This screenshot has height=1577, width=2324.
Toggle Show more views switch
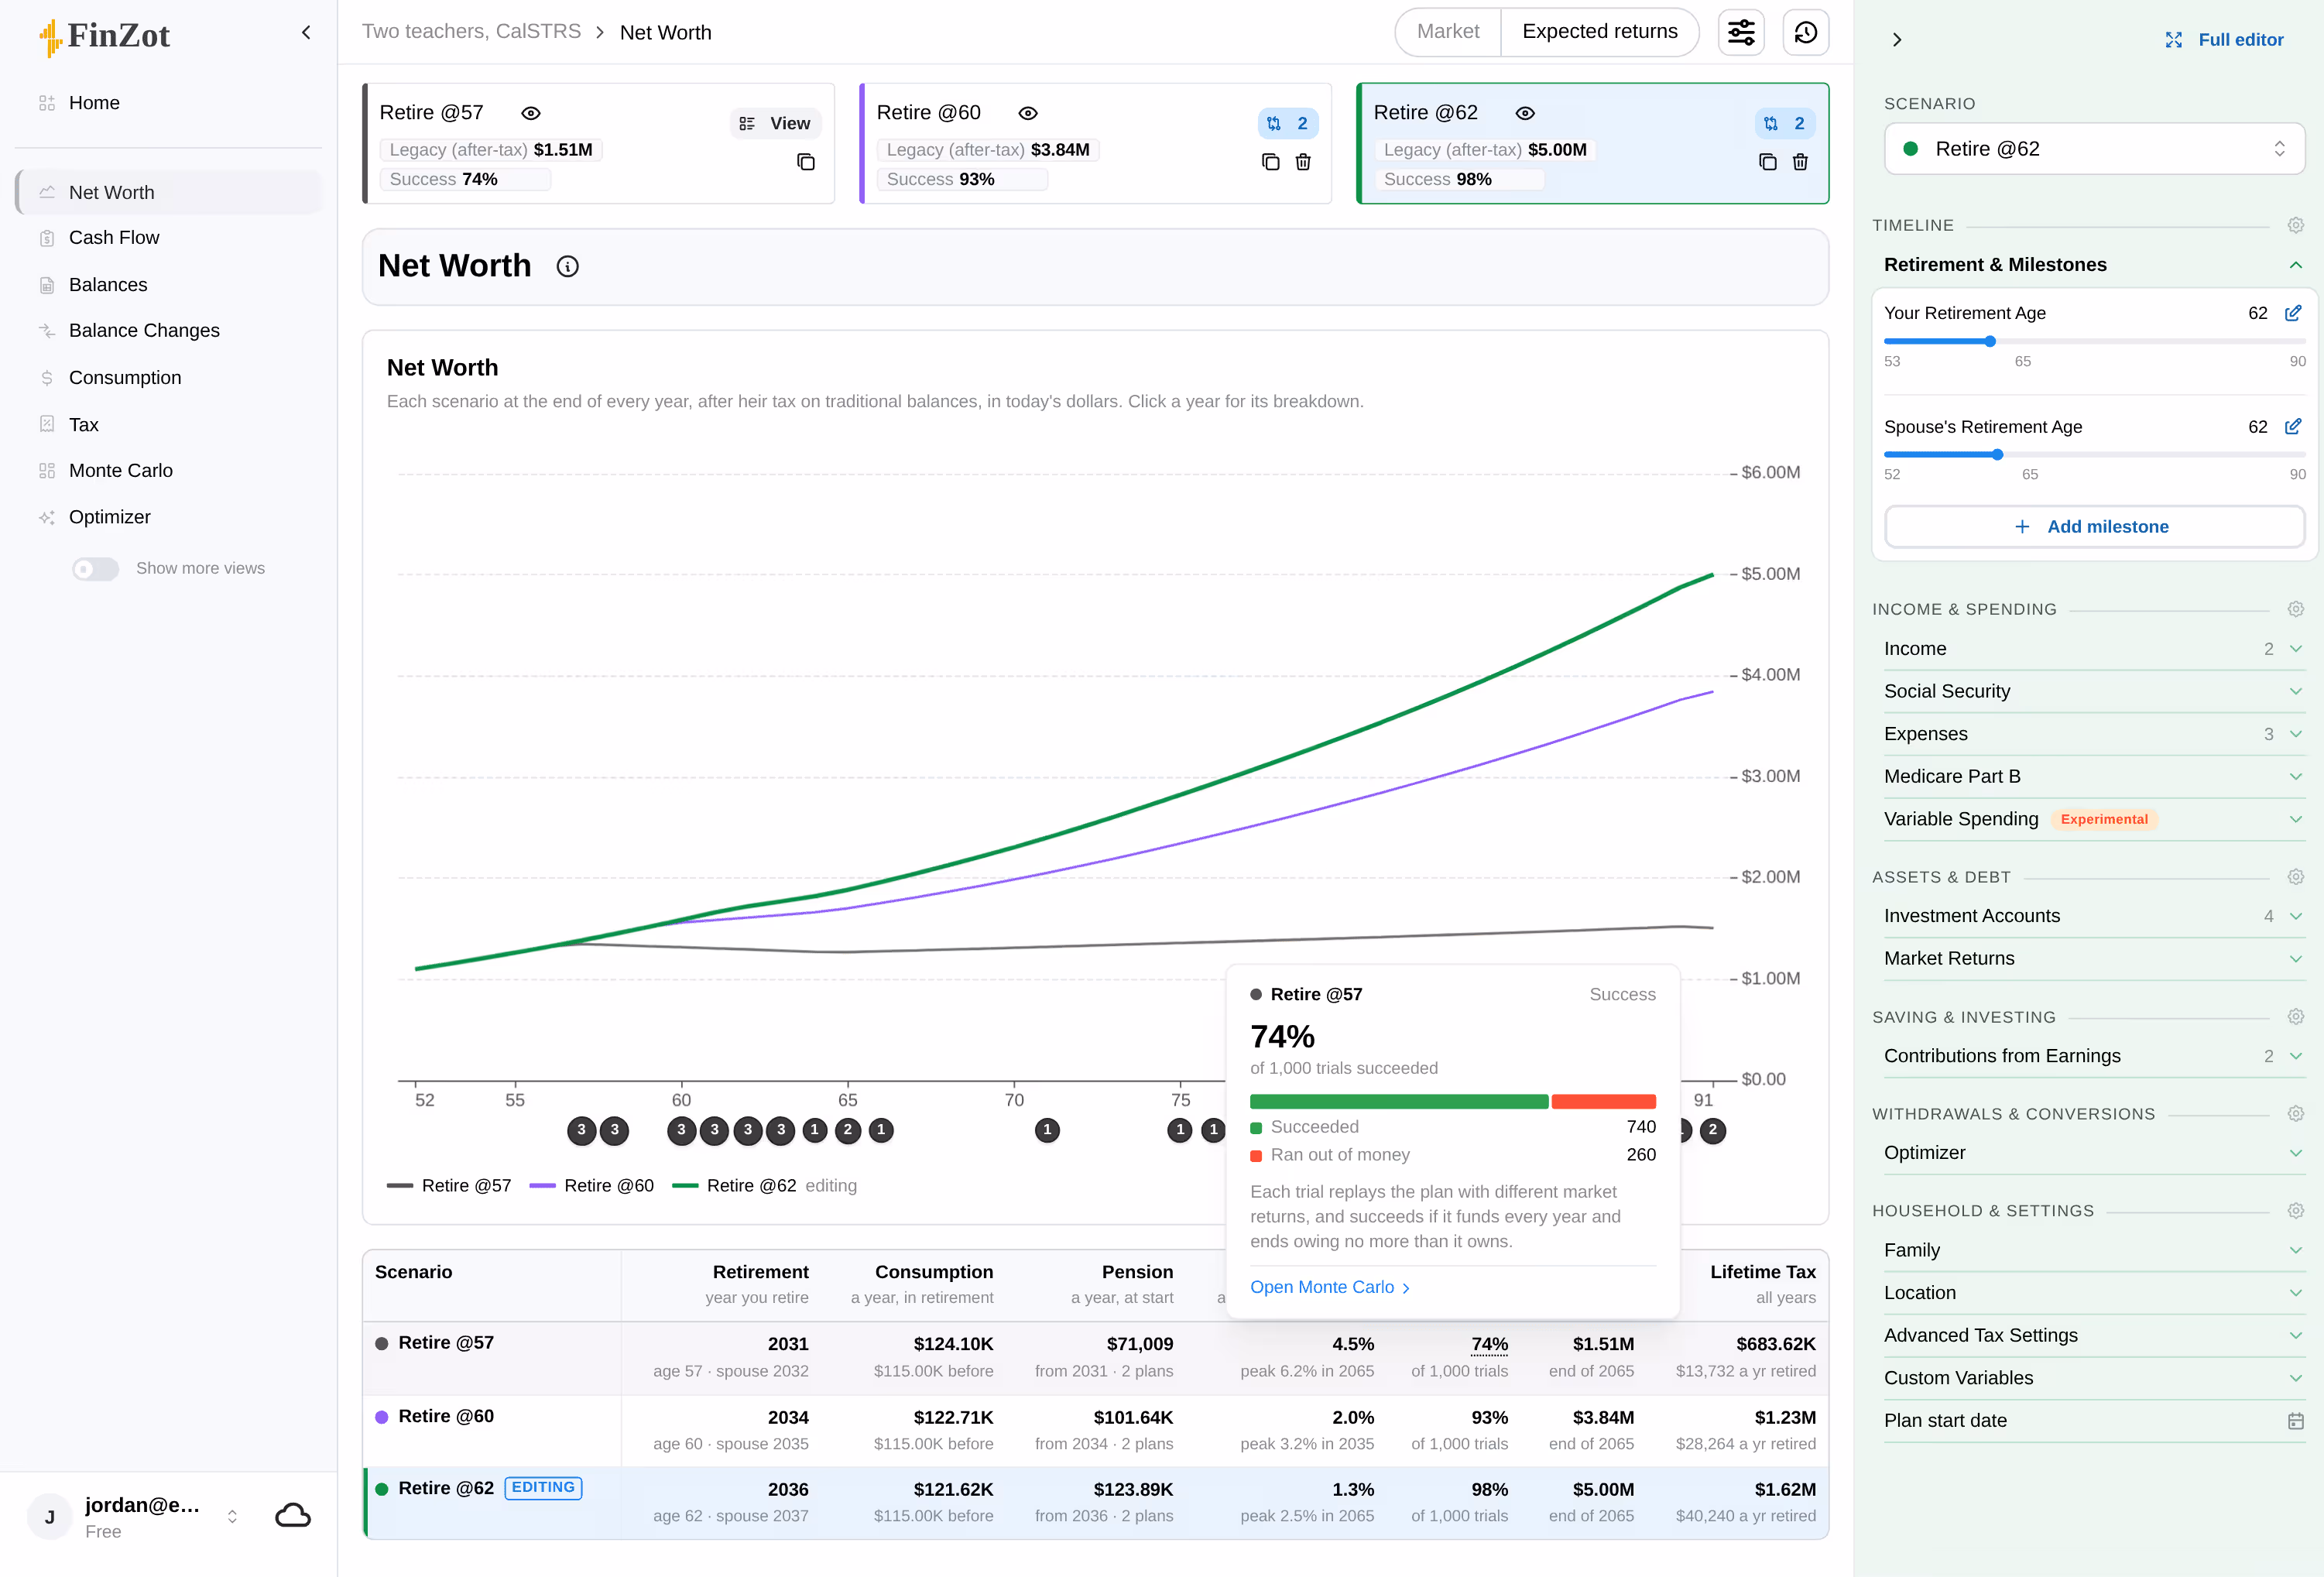(x=95, y=569)
